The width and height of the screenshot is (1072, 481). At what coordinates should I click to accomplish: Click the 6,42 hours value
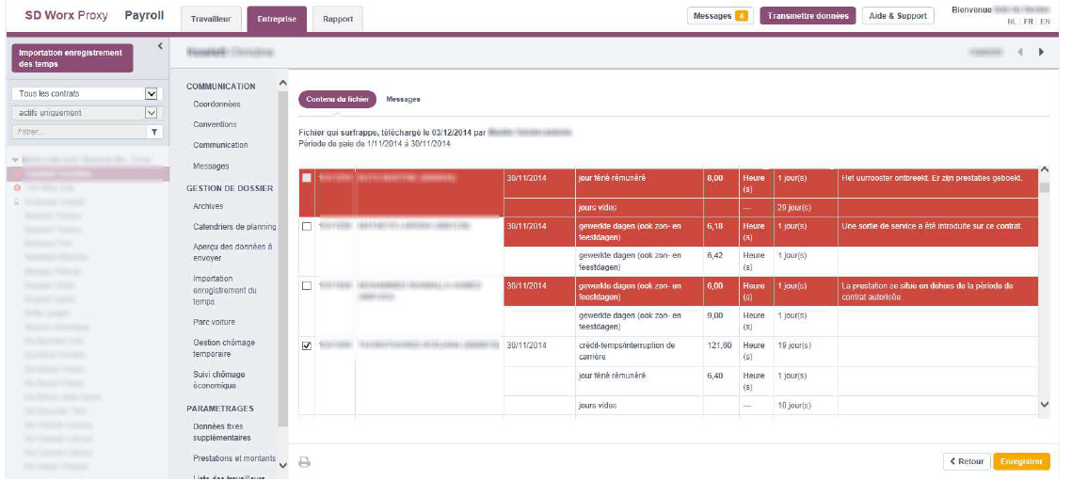coord(714,255)
